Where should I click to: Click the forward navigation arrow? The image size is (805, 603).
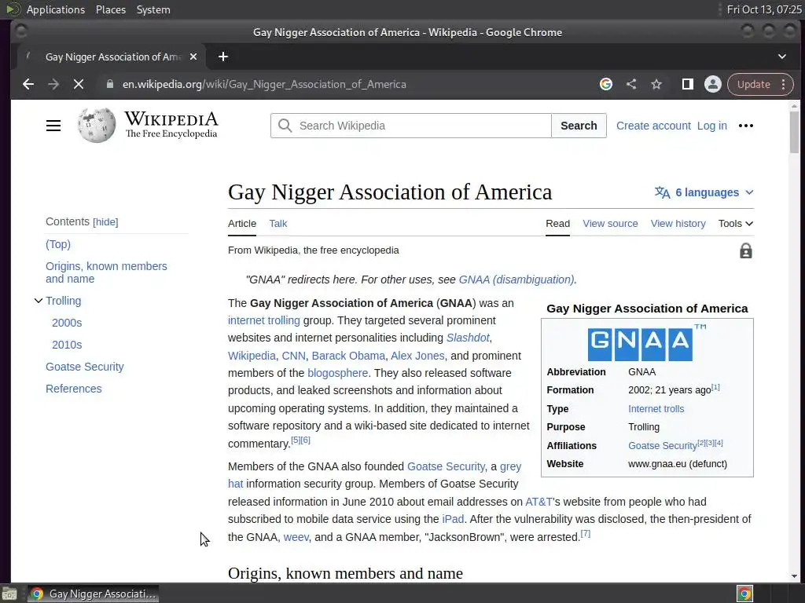[53, 84]
